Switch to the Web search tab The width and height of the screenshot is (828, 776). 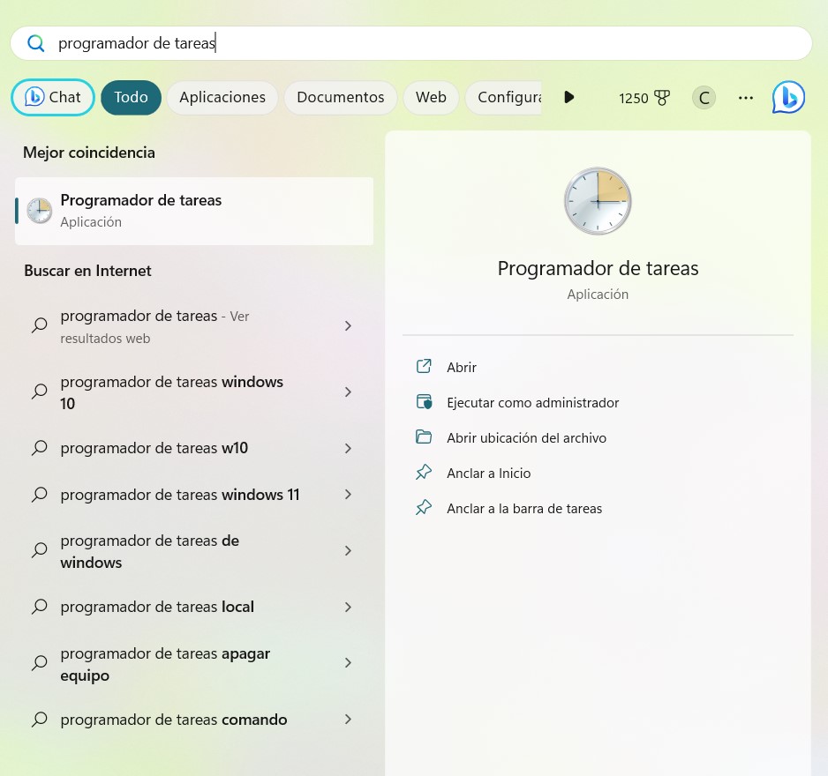tap(431, 97)
